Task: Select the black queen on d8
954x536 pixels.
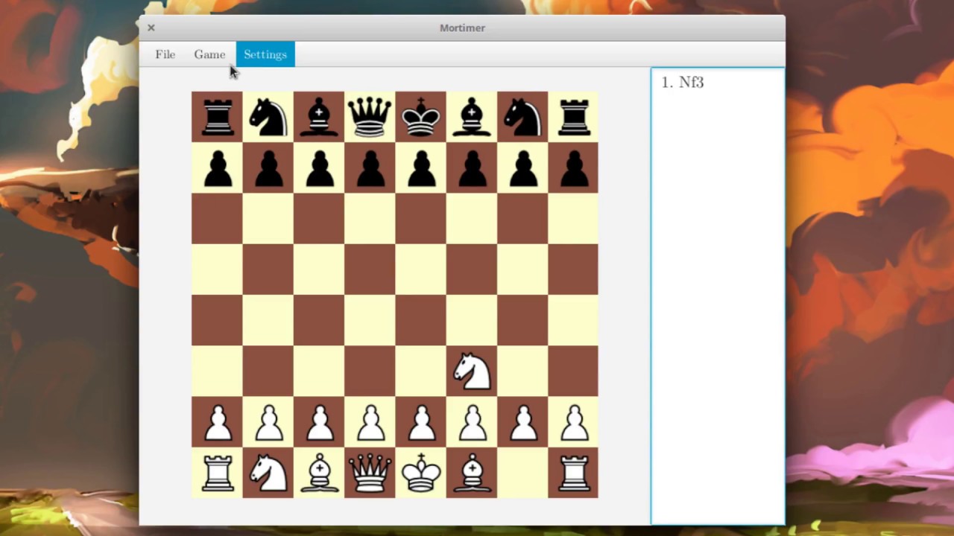Action: click(x=370, y=117)
